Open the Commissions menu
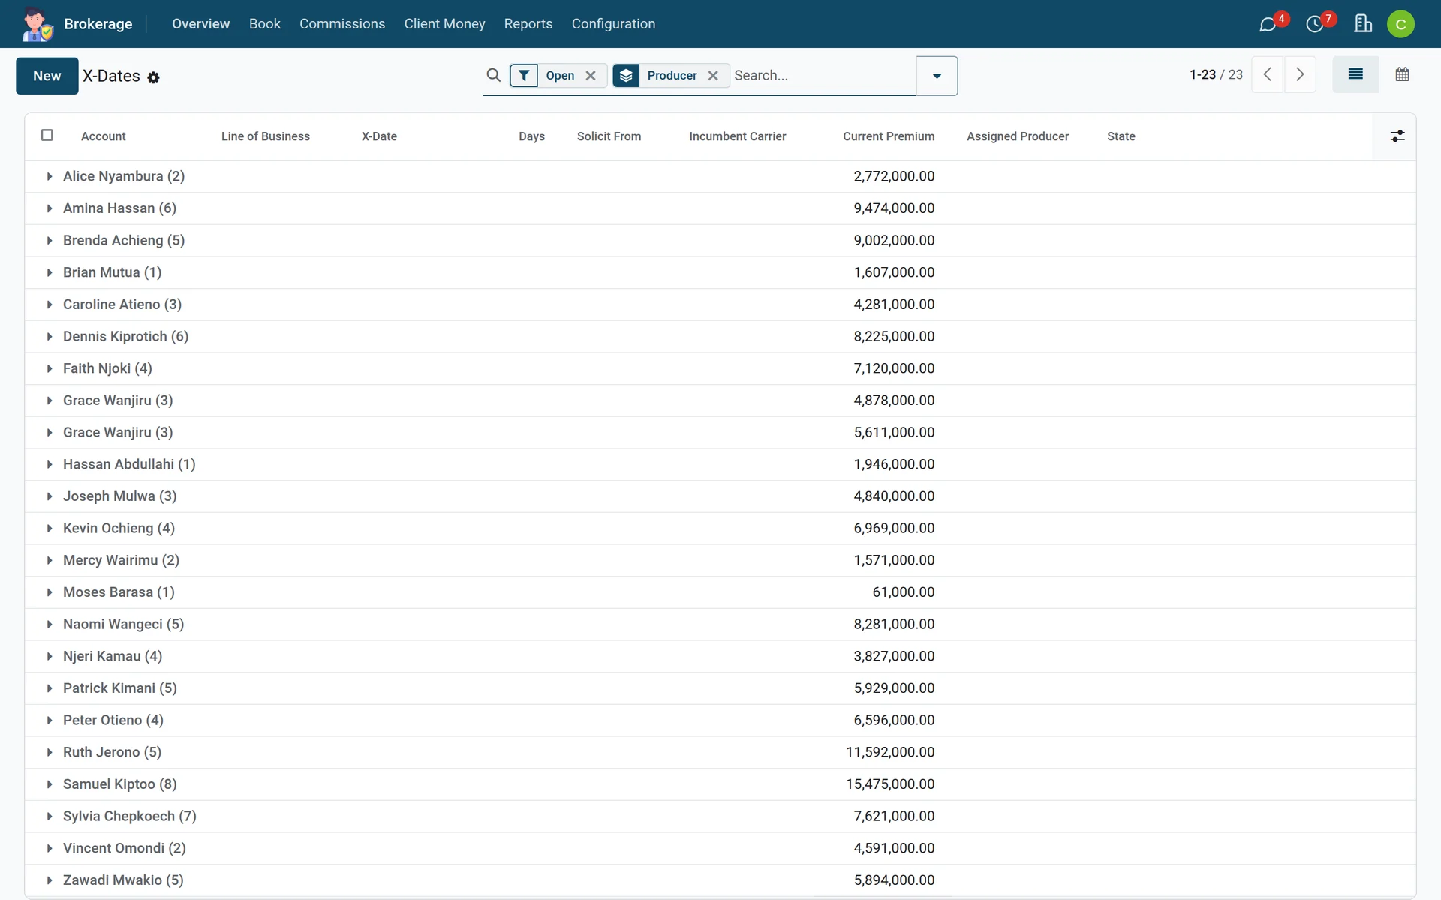This screenshot has height=900, width=1441. pos(342,24)
